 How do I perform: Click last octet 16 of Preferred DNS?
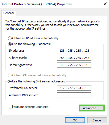pos(87,88)
